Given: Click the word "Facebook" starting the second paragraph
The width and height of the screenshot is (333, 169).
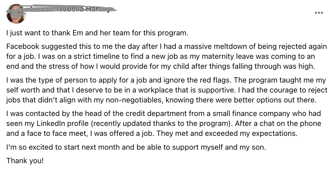Looking at the screenshot, I should (x=23, y=46).
